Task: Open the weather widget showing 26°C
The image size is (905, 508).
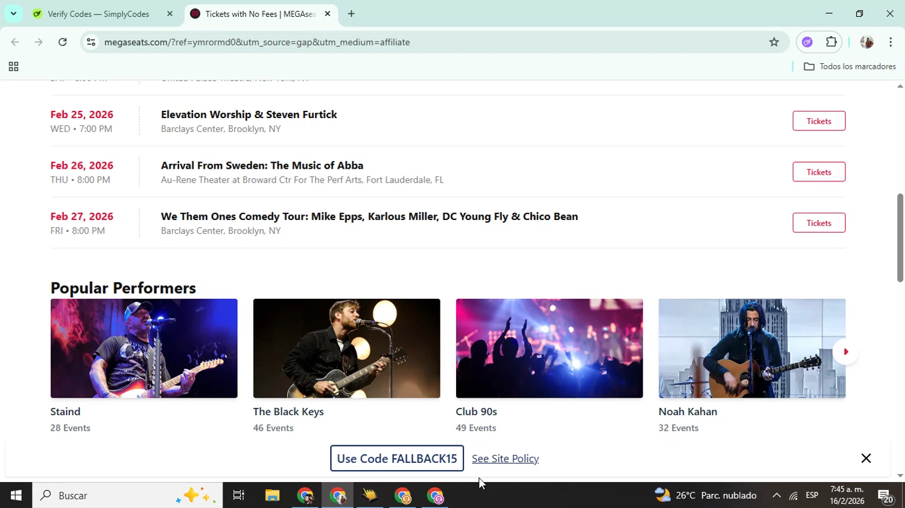Action: click(706, 495)
